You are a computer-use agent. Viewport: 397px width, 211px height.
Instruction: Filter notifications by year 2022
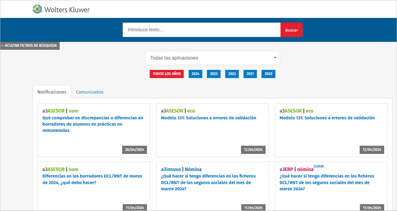point(232,74)
